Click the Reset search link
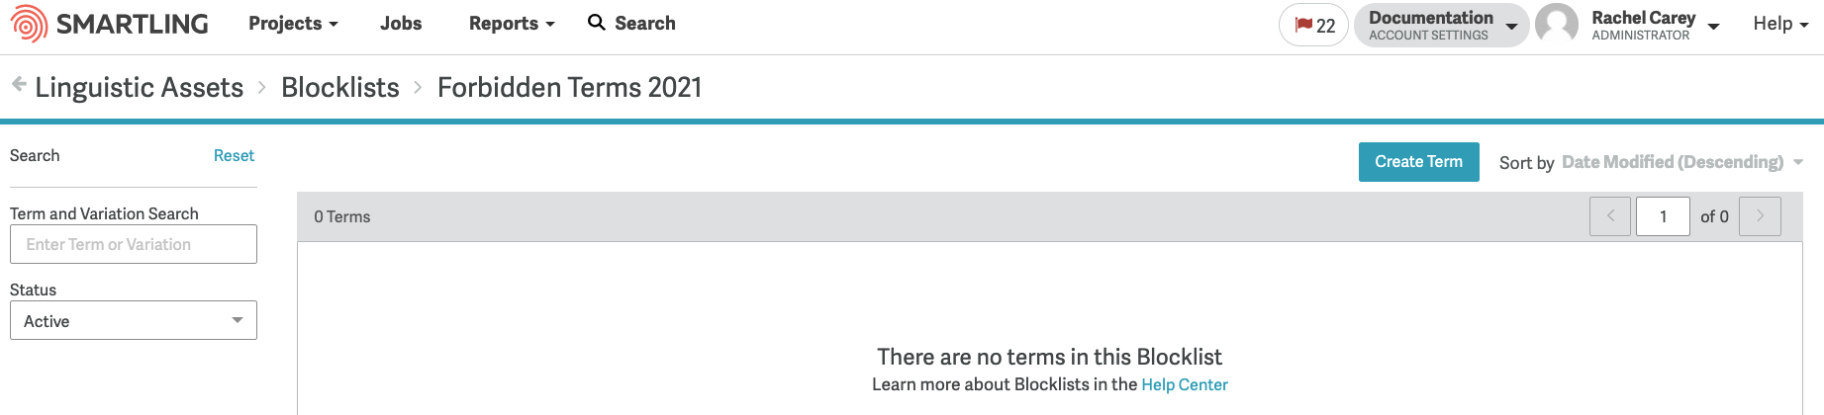Screen dimensions: 1824x415 tap(234, 155)
